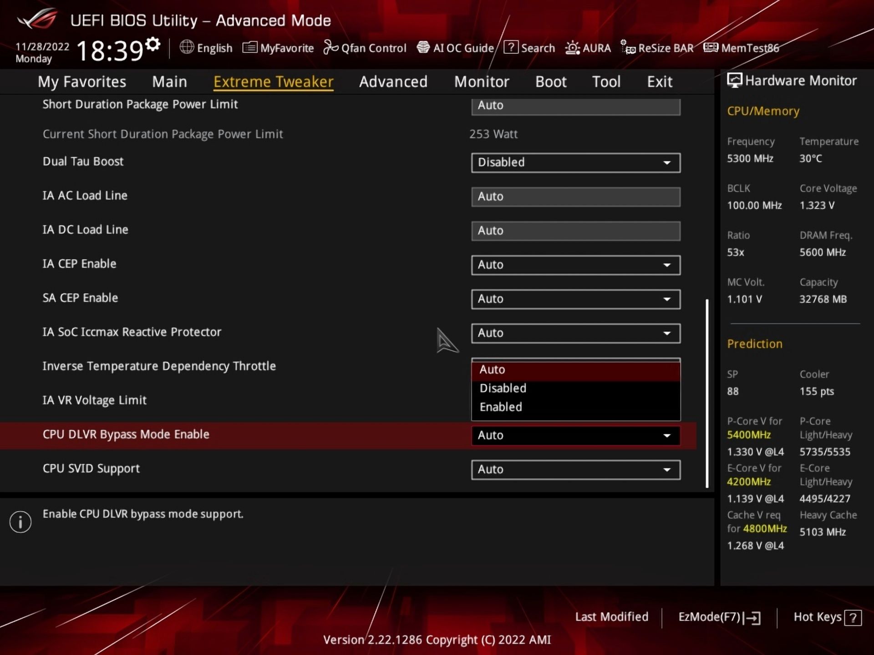Click the Hardware Monitor screen icon
874x655 pixels.
[x=734, y=81]
